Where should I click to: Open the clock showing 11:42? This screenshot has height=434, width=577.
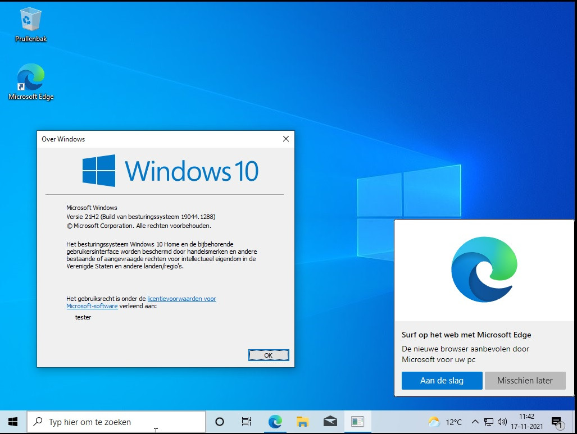point(526,422)
